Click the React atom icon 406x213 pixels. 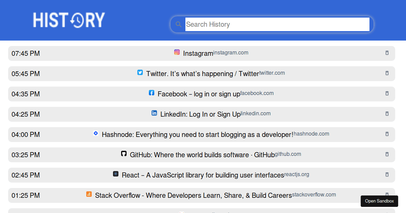(116, 174)
